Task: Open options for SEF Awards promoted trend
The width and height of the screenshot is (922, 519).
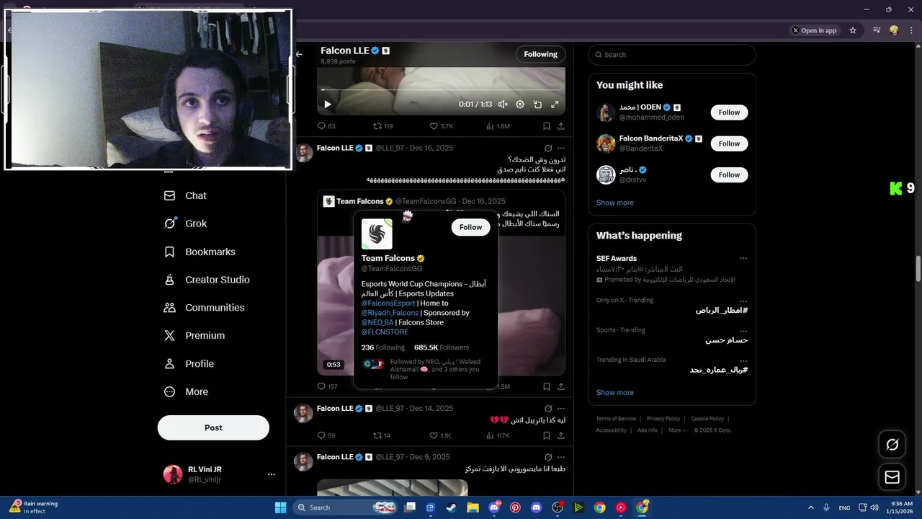Action: tap(743, 258)
